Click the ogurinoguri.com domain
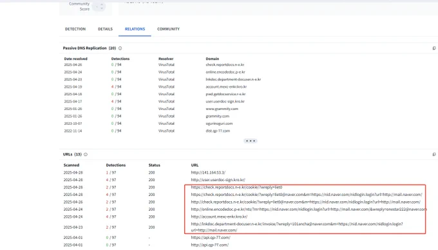This screenshot has height=250, width=438. [x=219, y=123]
